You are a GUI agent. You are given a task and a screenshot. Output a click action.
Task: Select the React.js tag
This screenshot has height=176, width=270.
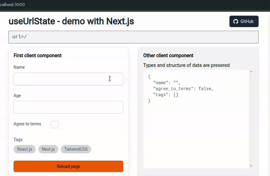tap(25, 149)
